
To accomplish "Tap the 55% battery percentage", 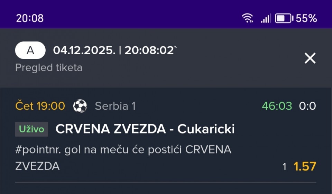I will point(306,18).
